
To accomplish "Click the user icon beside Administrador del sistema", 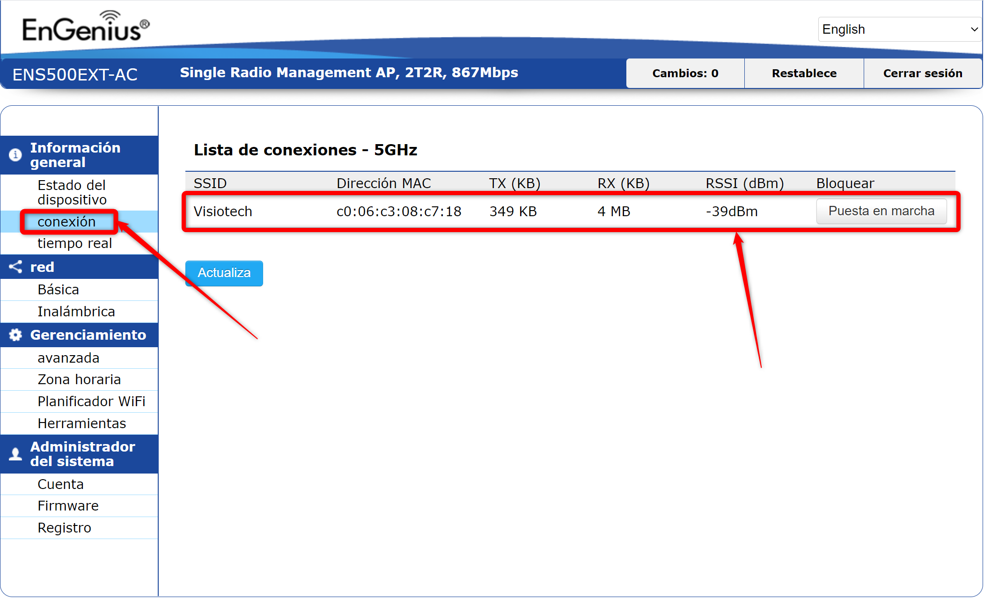I will pos(15,454).
